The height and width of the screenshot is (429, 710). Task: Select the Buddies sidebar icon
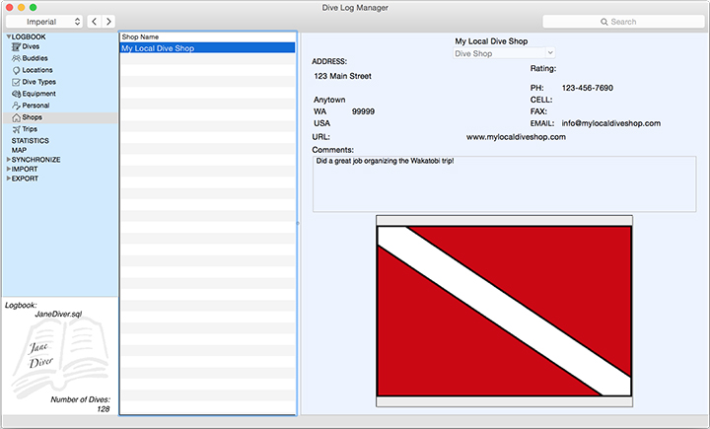[x=16, y=58]
